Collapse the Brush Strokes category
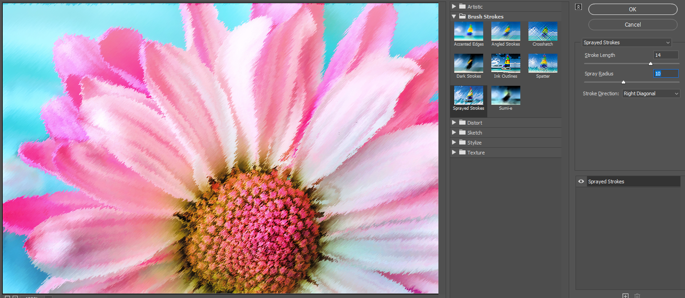This screenshot has width=685, height=298. [454, 17]
